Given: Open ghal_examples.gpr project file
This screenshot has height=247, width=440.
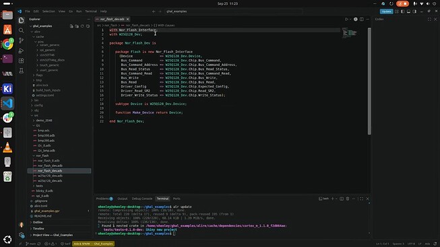Looking at the screenshot, I should pos(47,211).
